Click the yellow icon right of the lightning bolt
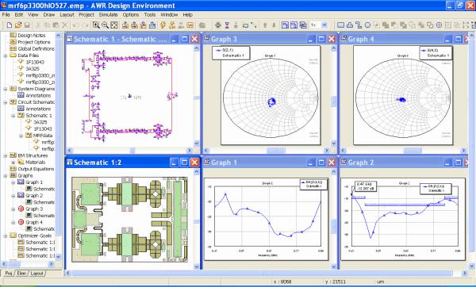This screenshot has height=287, width=476. [x=172, y=25]
